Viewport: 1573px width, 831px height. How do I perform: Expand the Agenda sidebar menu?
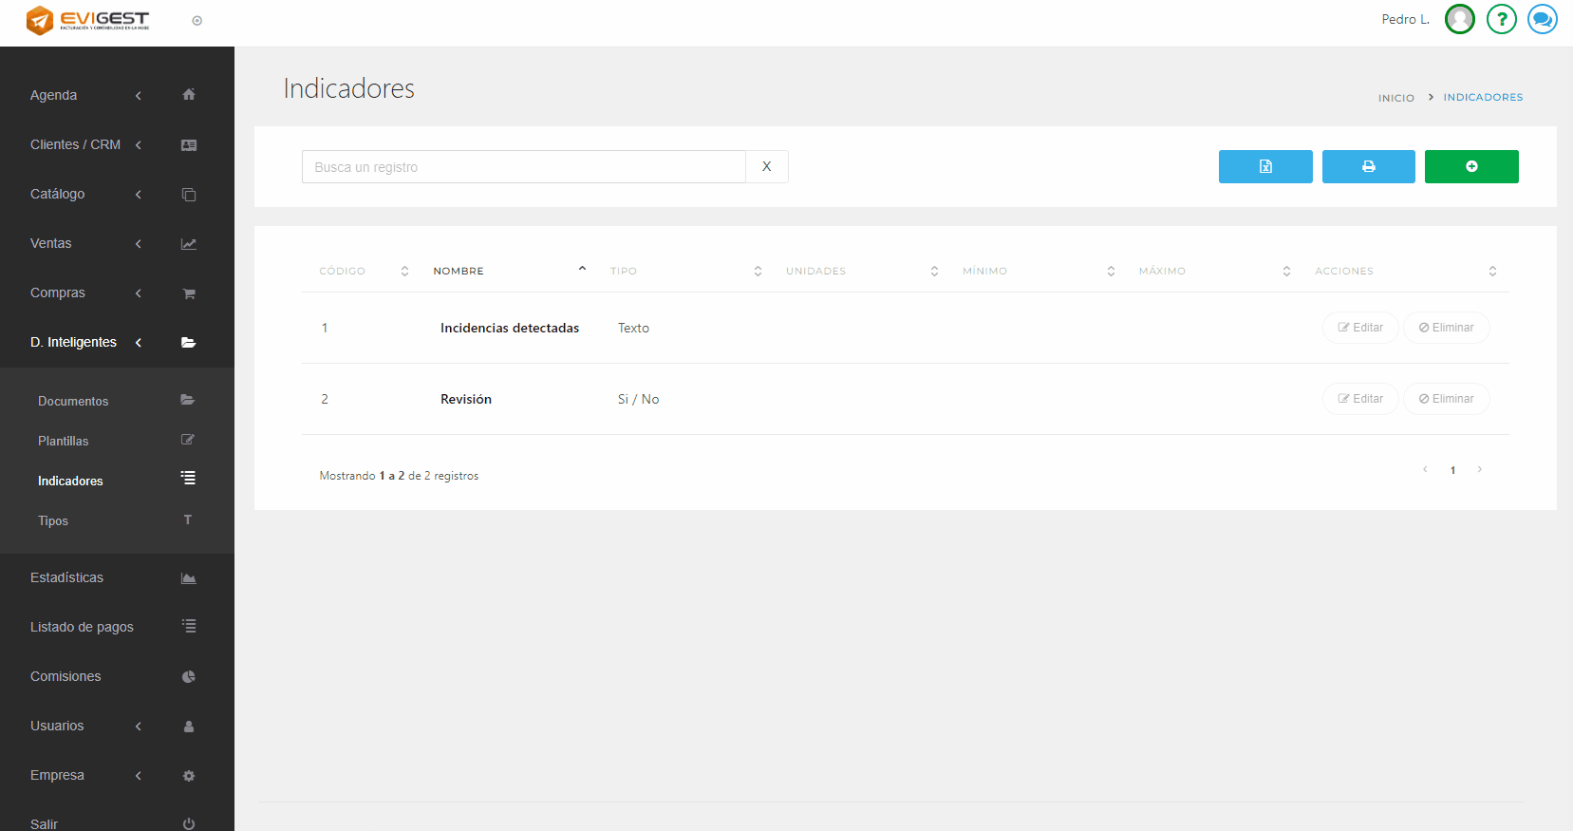coord(85,95)
